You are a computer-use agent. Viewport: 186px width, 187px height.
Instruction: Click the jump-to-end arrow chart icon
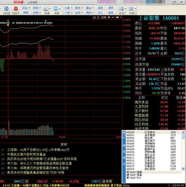pyautogui.click(x=117, y=17)
